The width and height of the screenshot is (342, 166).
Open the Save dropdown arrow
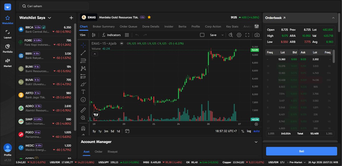click(x=222, y=35)
